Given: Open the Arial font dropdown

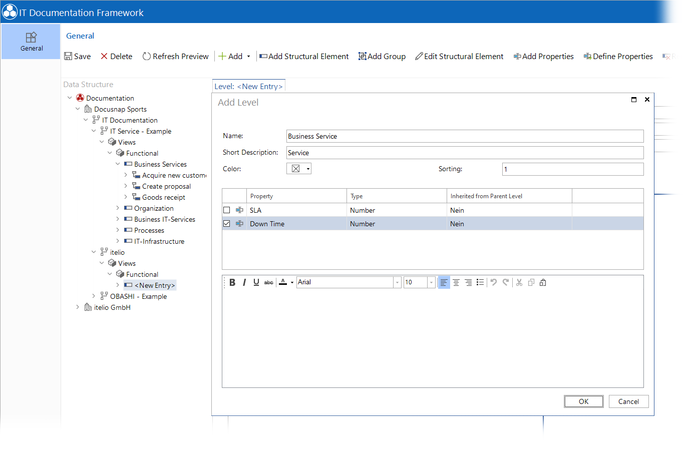Looking at the screenshot, I should point(397,282).
